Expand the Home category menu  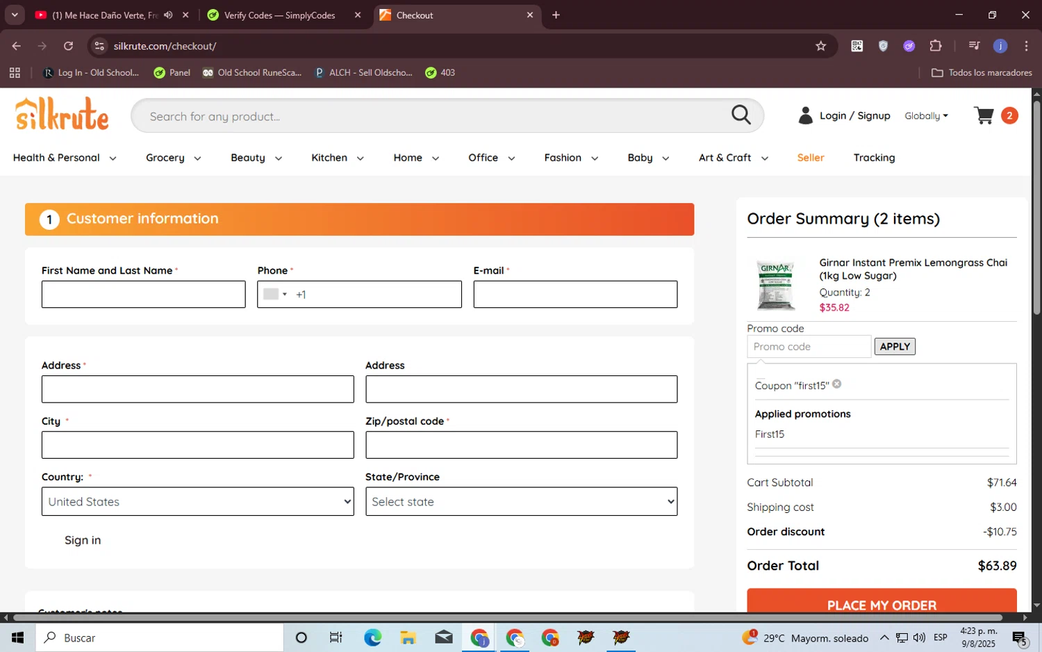416,158
